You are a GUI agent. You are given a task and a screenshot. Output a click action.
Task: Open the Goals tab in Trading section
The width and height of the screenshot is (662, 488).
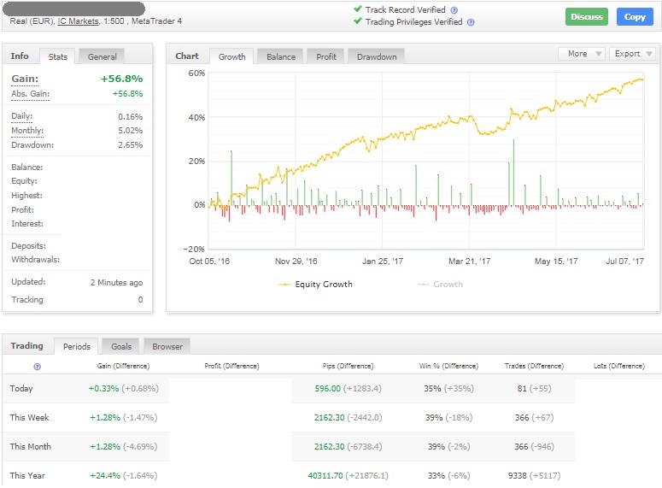tap(121, 347)
